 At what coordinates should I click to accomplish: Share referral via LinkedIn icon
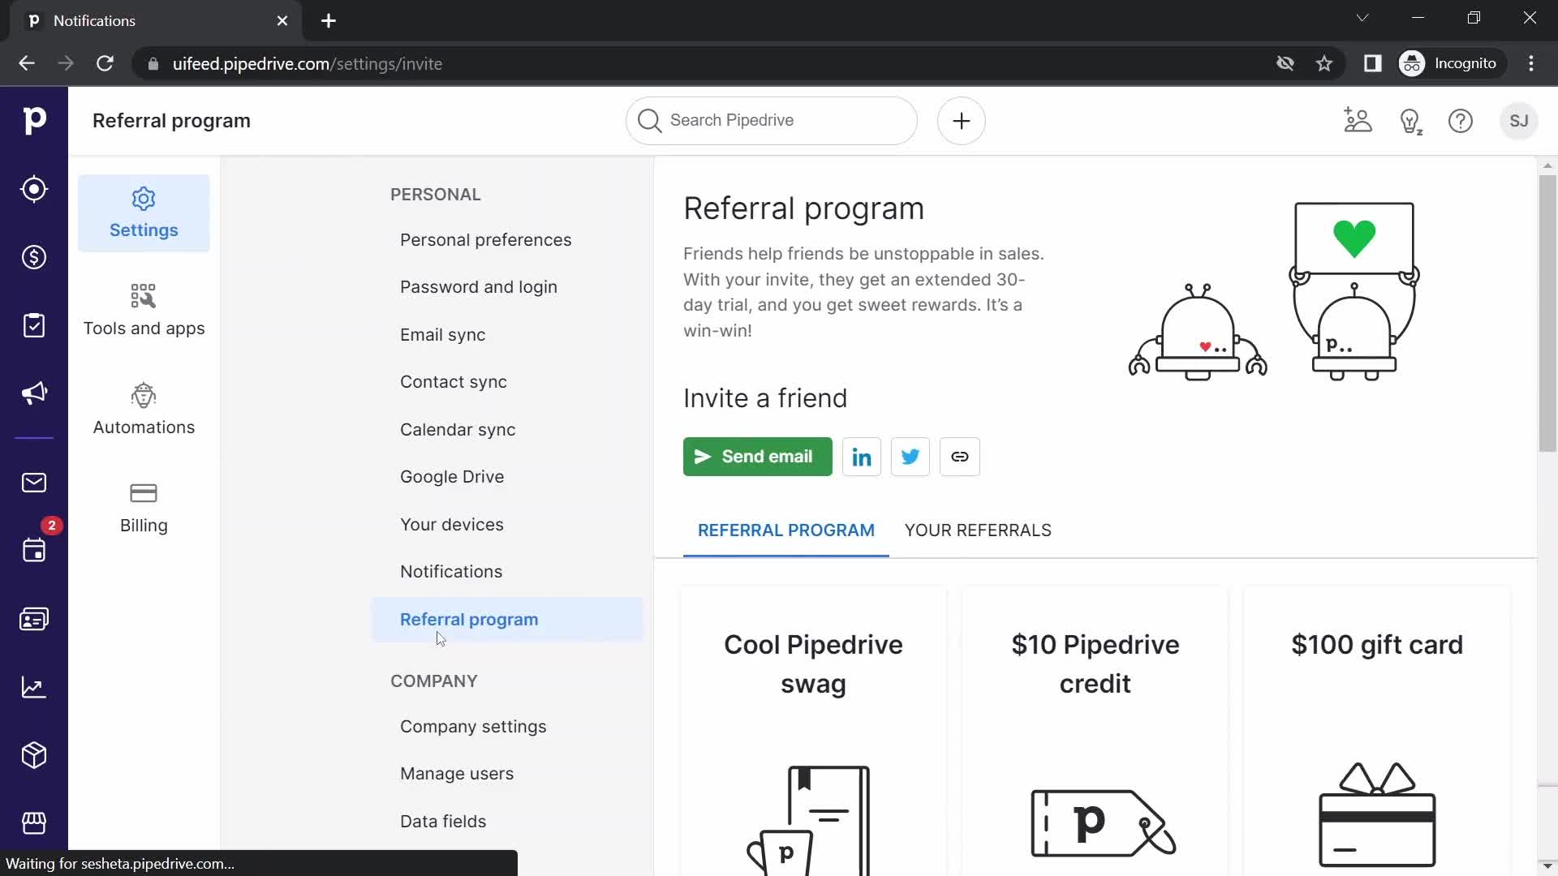point(862,457)
